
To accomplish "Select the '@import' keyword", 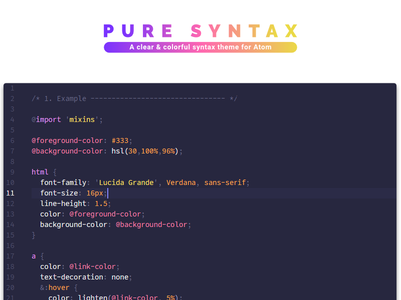I will [46, 119].
